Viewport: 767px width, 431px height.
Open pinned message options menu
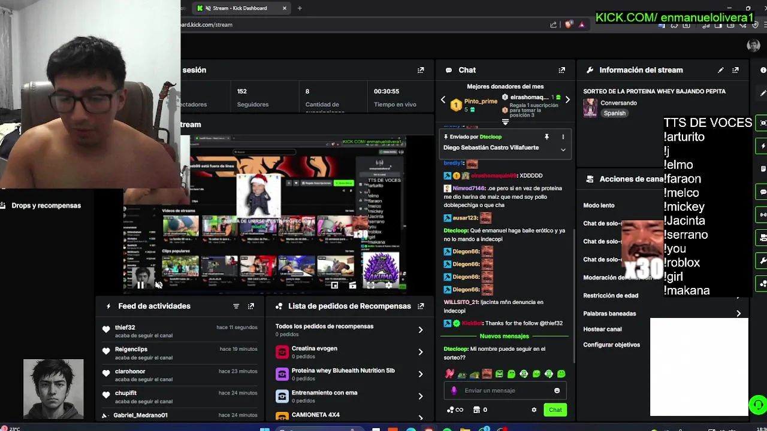click(563, 137)
